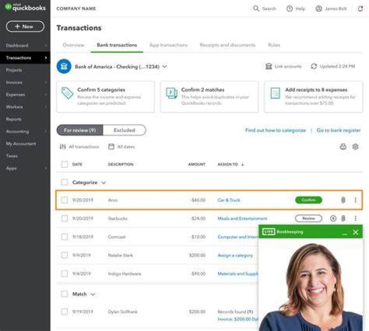
Task: Check the Match group checkbox
Action: tap(65, 294)
